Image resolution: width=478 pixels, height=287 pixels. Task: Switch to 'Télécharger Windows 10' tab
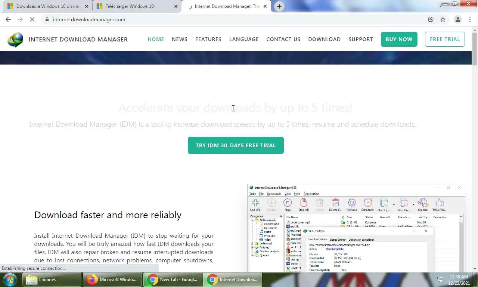click(x=137, y=6)
